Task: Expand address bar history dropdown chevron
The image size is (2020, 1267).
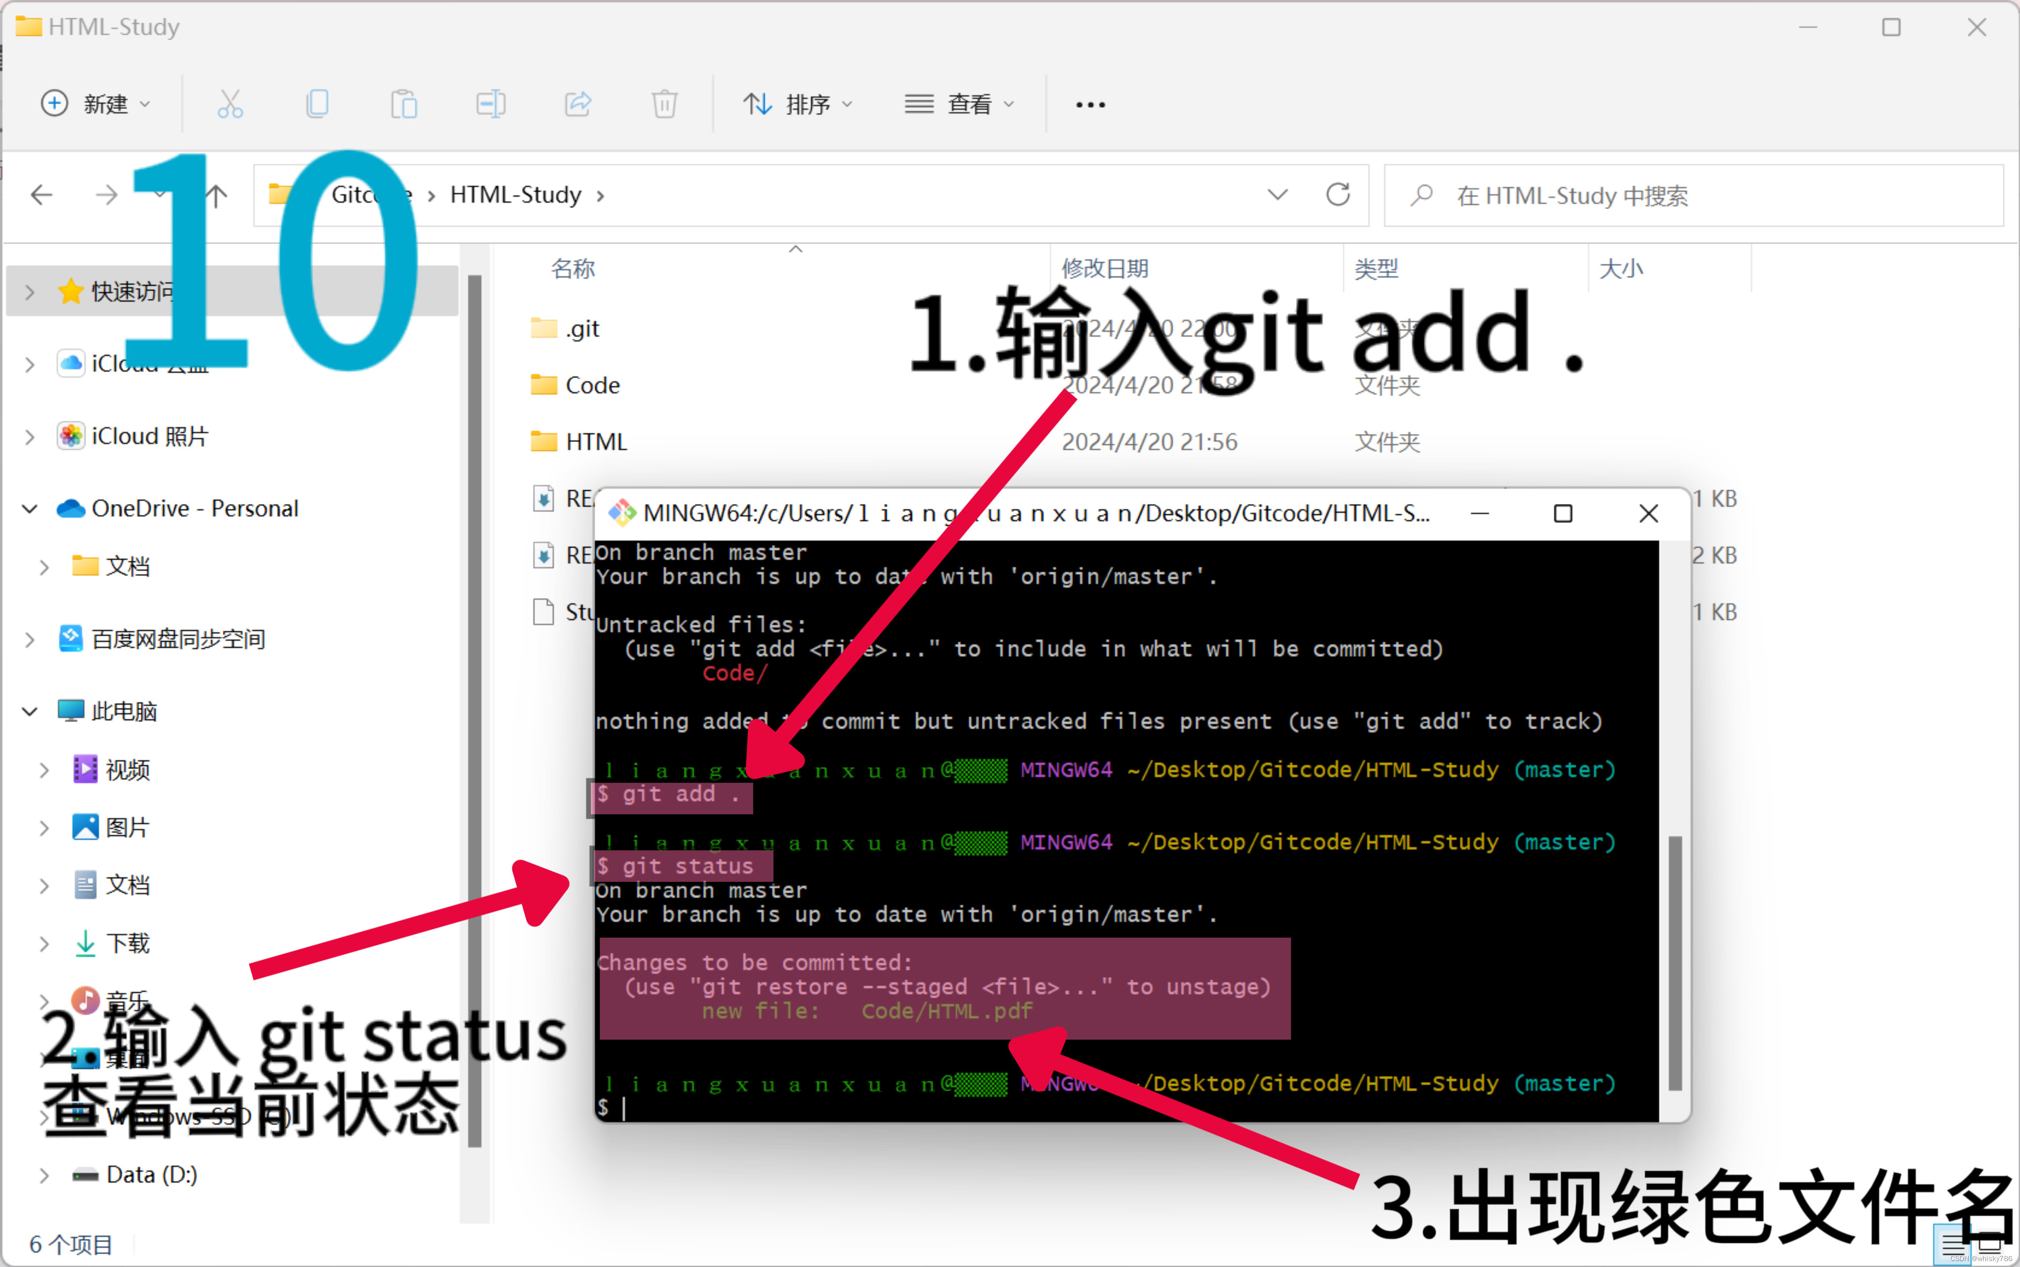Action: tap(1277, 195)
